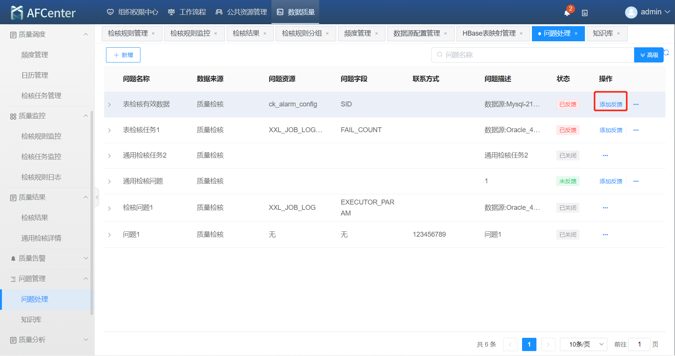Collapse the left sidebar handle

coord(97,197)
